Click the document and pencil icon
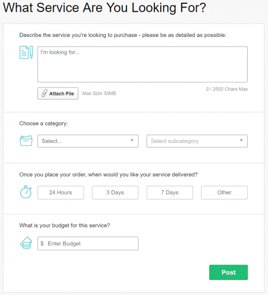Image resolution: width=268 pixels, height=295 pixels. [x=26, y=53]
